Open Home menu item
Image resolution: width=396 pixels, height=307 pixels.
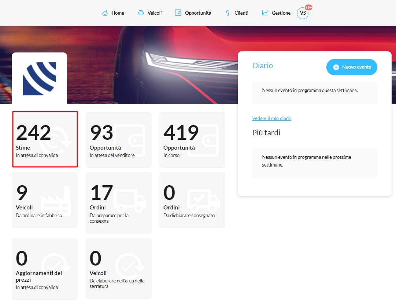click(113, 13)
